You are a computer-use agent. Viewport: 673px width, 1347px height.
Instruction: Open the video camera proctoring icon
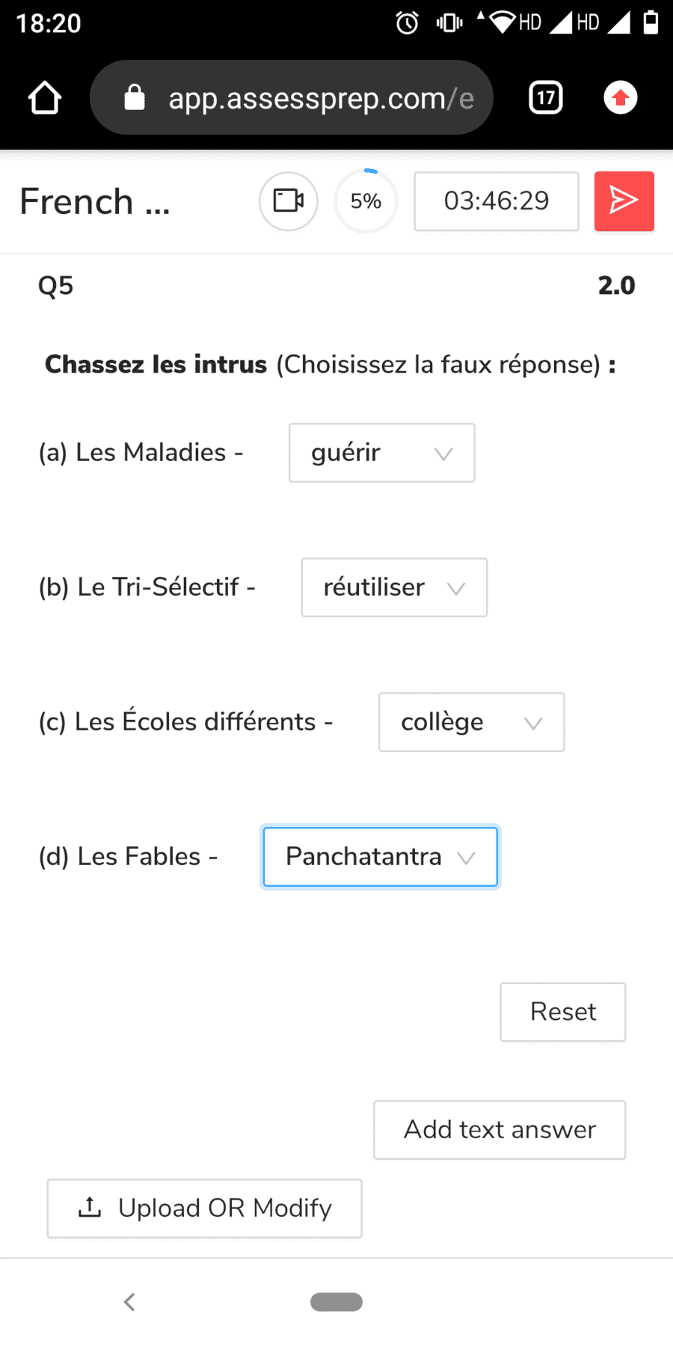click(x=289, y=201)
